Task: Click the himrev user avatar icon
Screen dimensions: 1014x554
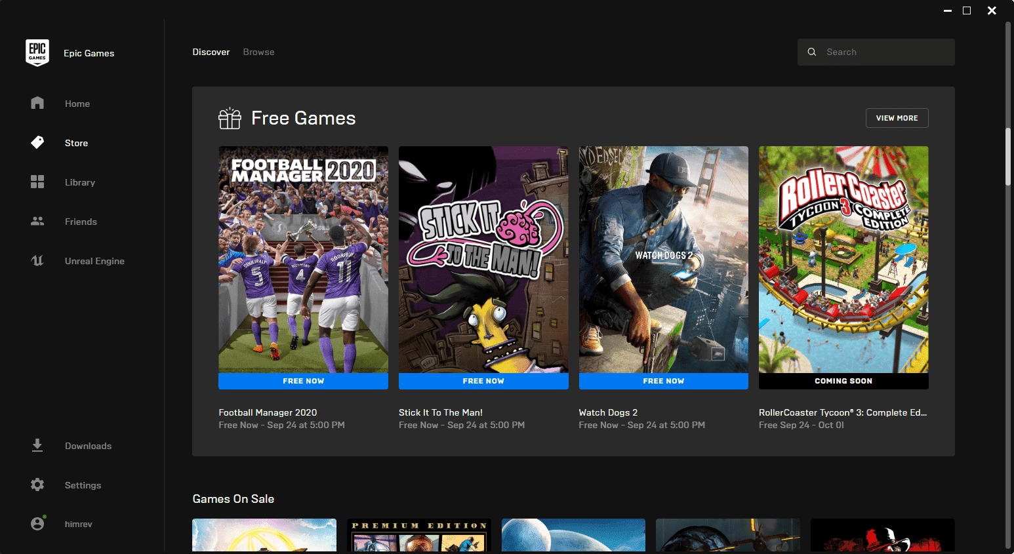Action: (x=37, y=523)
